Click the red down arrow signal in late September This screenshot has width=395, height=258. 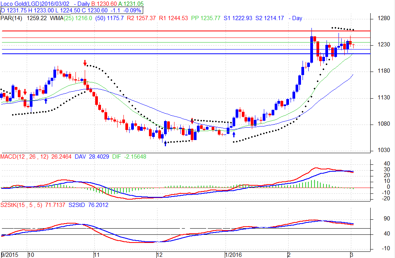click(x=25, y=92)
